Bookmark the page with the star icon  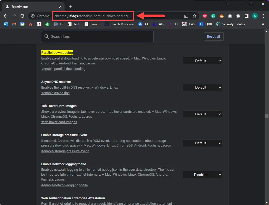pos(195,16)
